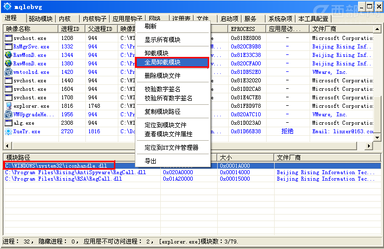Click the process list vertical scroll down arrow
This screenshot has width=384, height=249.
point(377,138)
